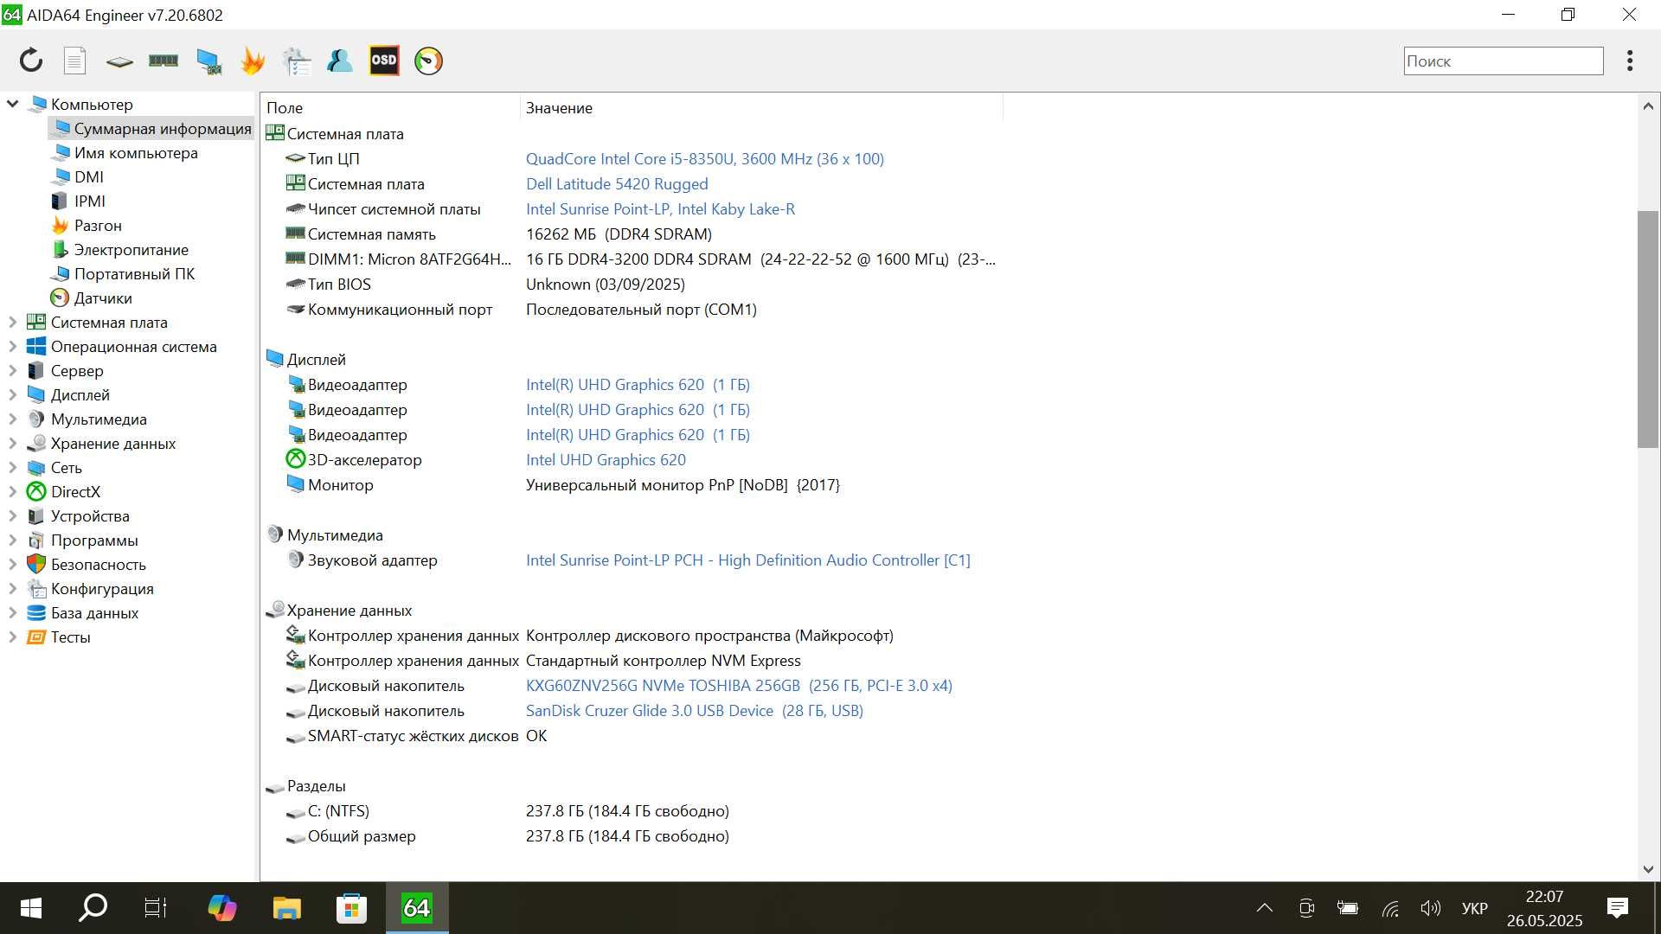Click the Тесты tree icon

coord(36,637)
